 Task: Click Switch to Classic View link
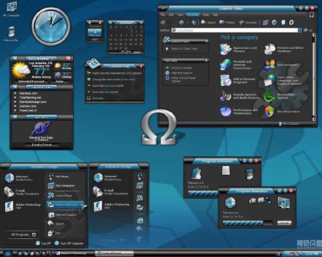click(x=181, y=49)
